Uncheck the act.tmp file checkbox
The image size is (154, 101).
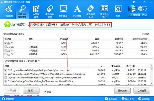click(x=6, y=70)
